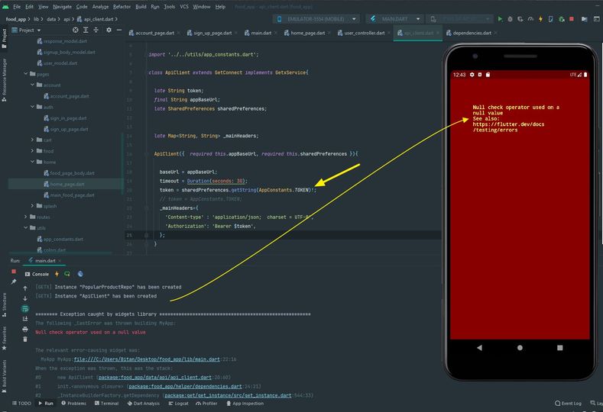Screen dimensions: 603x412
Task: Collapse the pages folder in the project tree
Action: click(26, 74)
